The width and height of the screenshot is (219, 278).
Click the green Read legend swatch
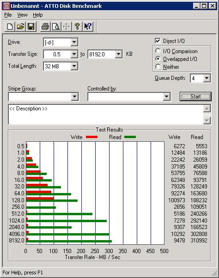(x=130, y=137)
